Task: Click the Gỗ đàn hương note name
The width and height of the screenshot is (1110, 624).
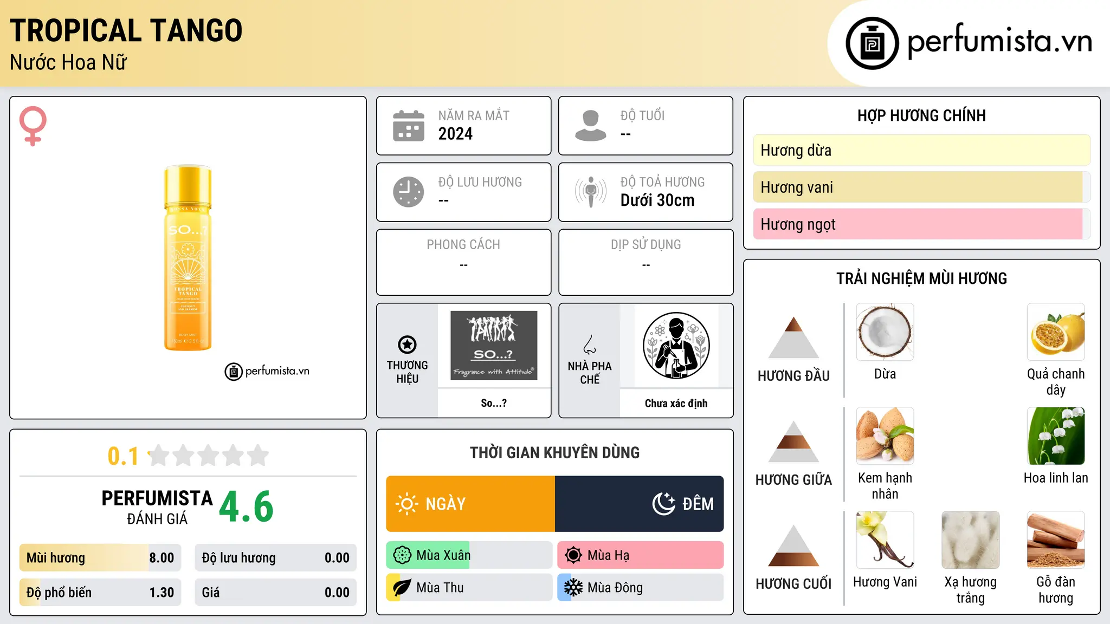Action: tap(1056, 590)
